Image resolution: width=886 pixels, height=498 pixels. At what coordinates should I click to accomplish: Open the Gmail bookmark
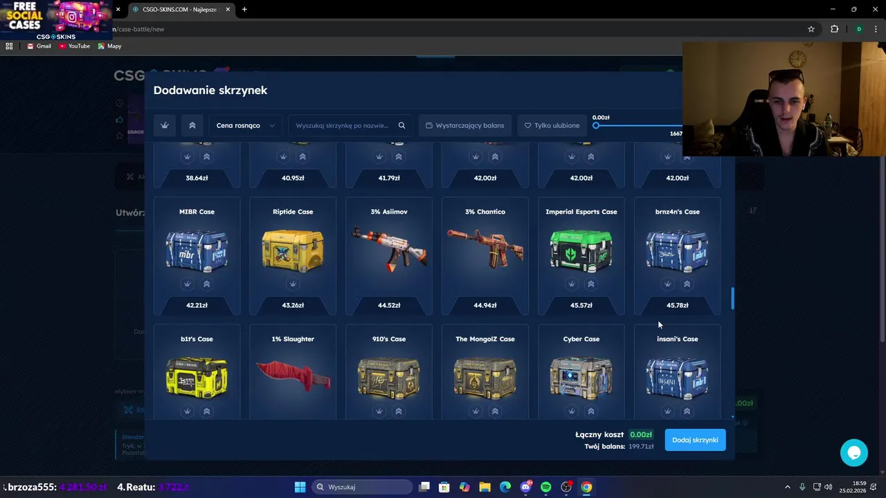tap(39, 46)
